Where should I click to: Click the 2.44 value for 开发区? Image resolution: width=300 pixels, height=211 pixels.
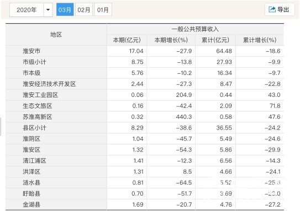[137, 84]
